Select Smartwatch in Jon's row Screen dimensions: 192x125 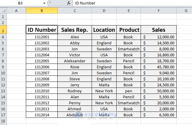pos(129,49)
